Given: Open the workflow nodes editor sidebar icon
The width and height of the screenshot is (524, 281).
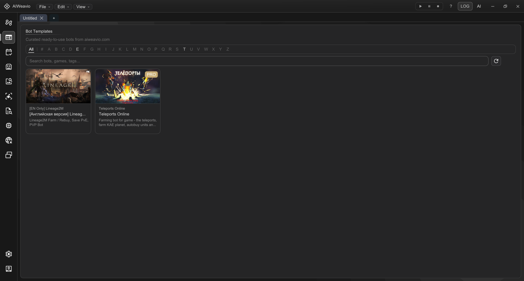Looking at the screenshot, I should [9, 23].
